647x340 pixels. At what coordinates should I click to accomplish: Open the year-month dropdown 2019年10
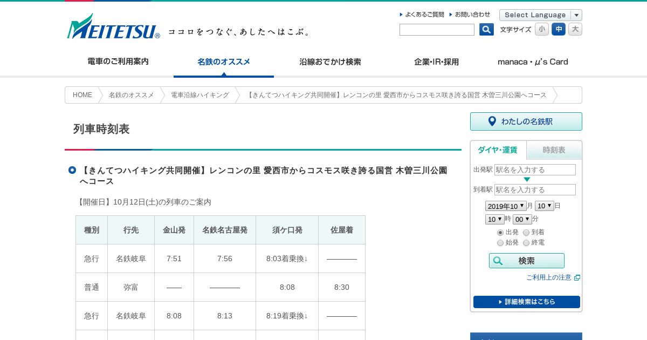tap(506, 206)
